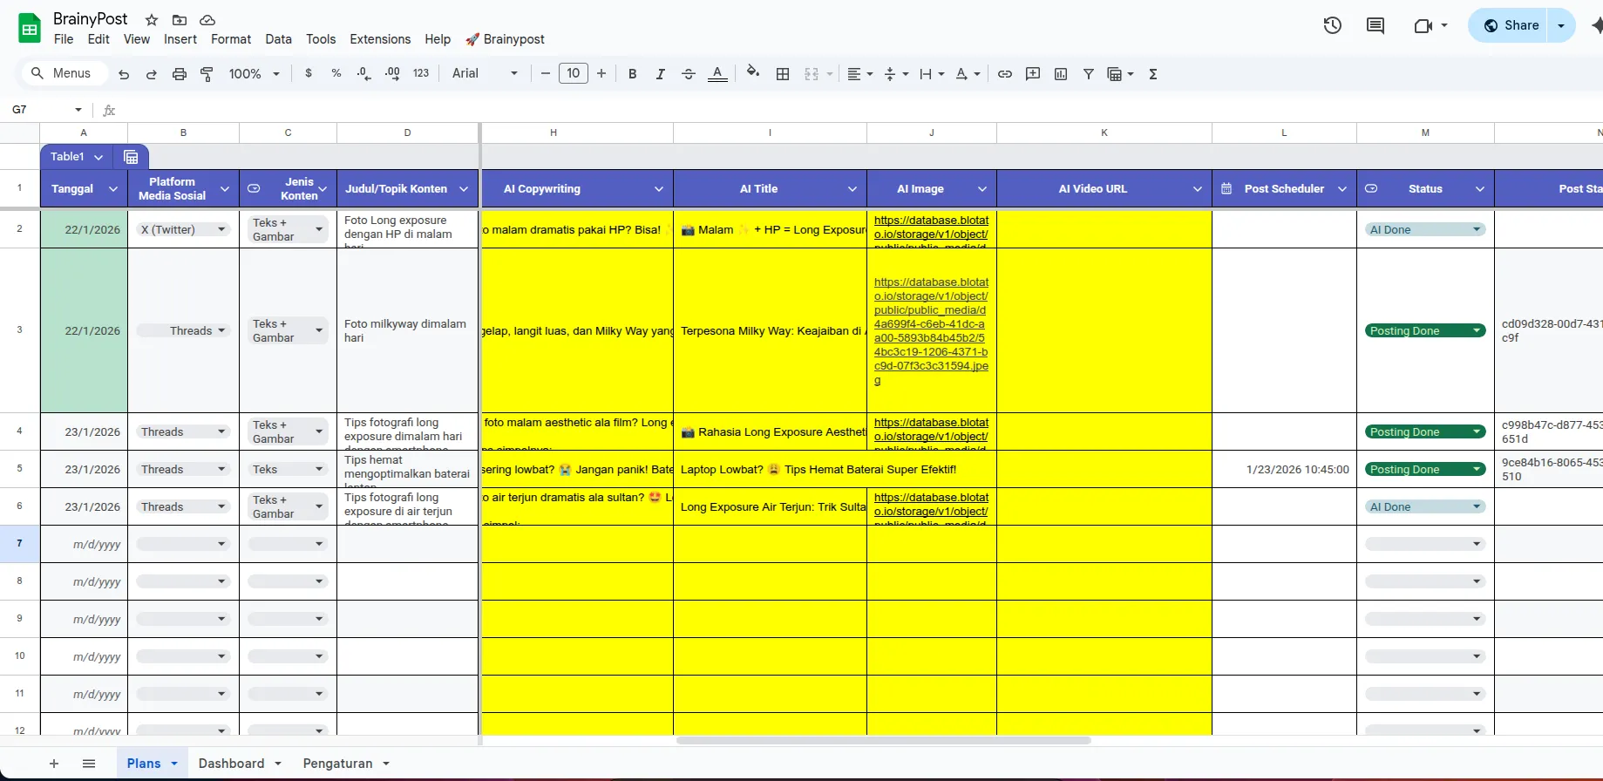The width and height of the screenshot is (1603, 781).
Task: Click the 123 number format button
Action: tap(421, 73)
